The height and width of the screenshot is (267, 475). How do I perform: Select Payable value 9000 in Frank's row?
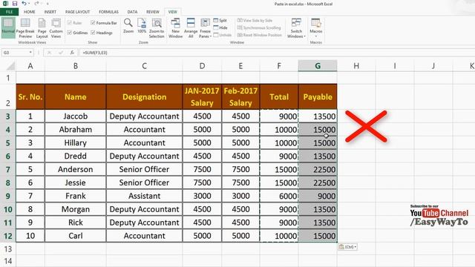click(x=318, y=196)
